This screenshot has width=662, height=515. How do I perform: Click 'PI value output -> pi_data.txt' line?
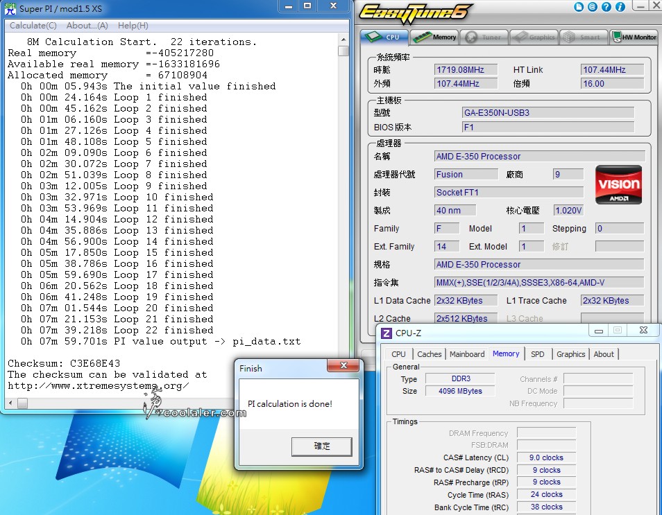coord(161,341)
